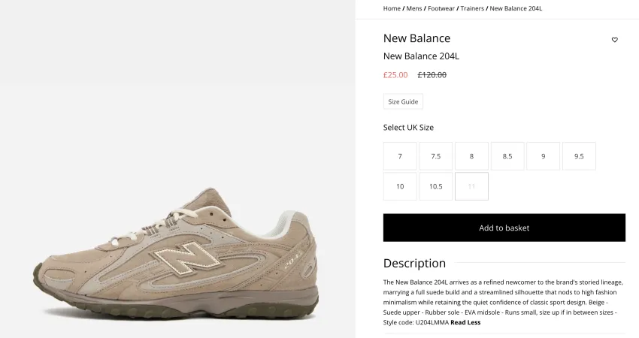Select UK size 7.5
639x338 pixels.
(x=435, y=156)
